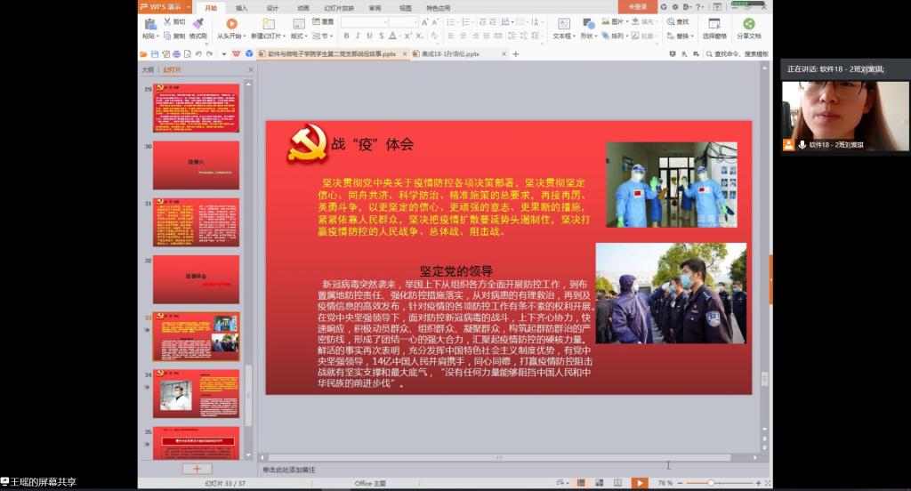
Task: Click the zoom slider in status bar
Action: [712, 483]
